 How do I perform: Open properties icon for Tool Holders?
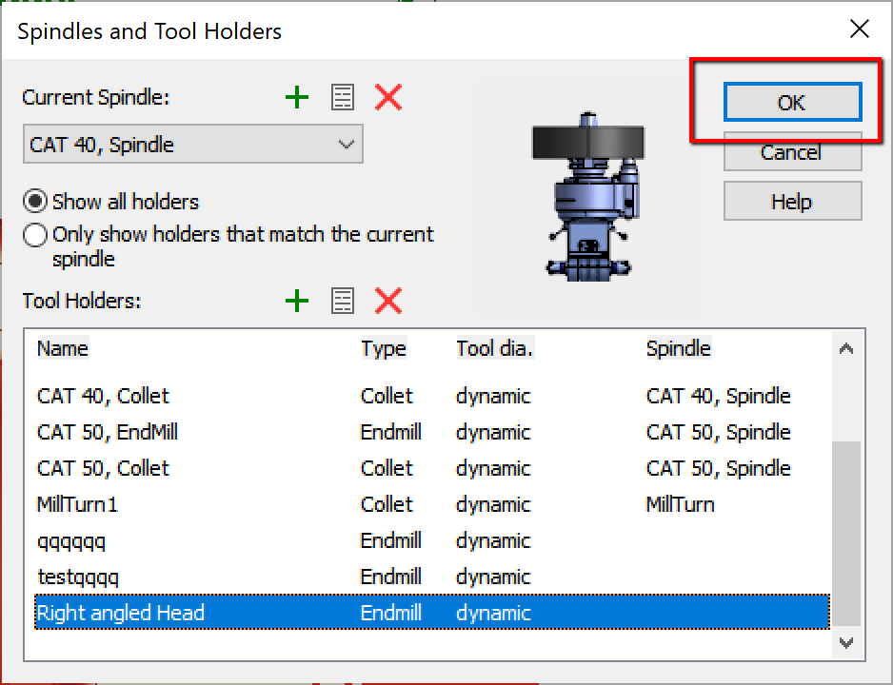coord(343,301)
